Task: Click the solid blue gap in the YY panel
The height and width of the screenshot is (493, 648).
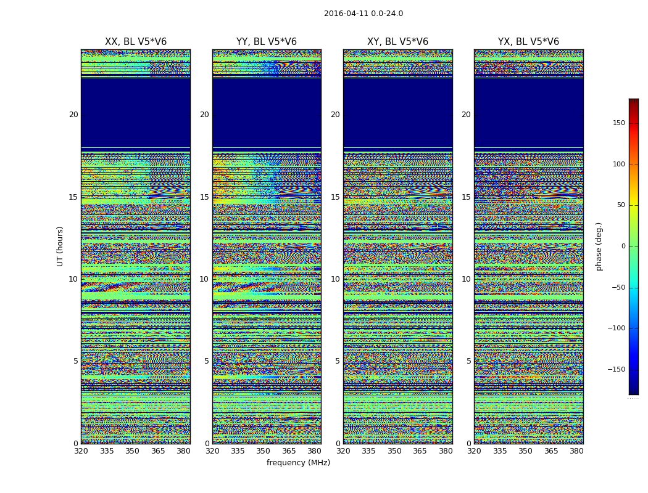Action: click(x=267, y=112)
